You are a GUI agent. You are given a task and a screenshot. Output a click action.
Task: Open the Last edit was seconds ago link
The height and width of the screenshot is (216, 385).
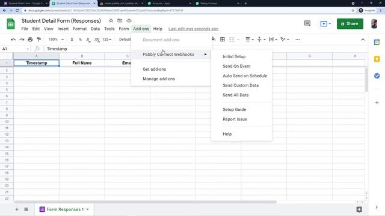point(194,29)
